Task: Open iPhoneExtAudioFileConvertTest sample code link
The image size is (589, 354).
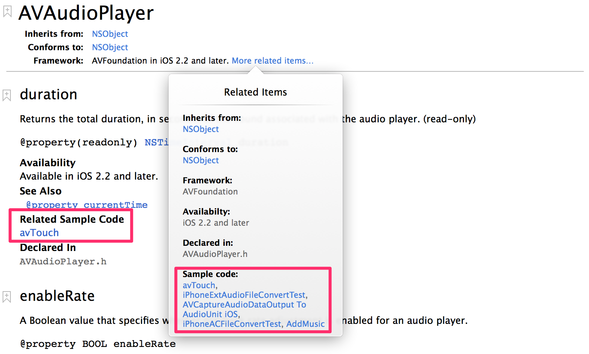Action: pos(244,295)
